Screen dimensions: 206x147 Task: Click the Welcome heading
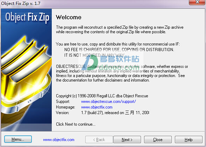69,17
